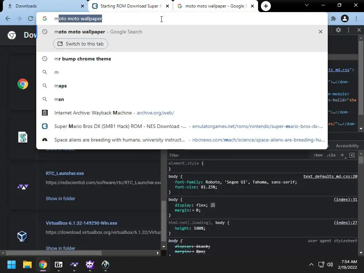Viewport: 364px width, 273px height.
Task: Open (index):27 source link
Action: [x=346, y=223]
